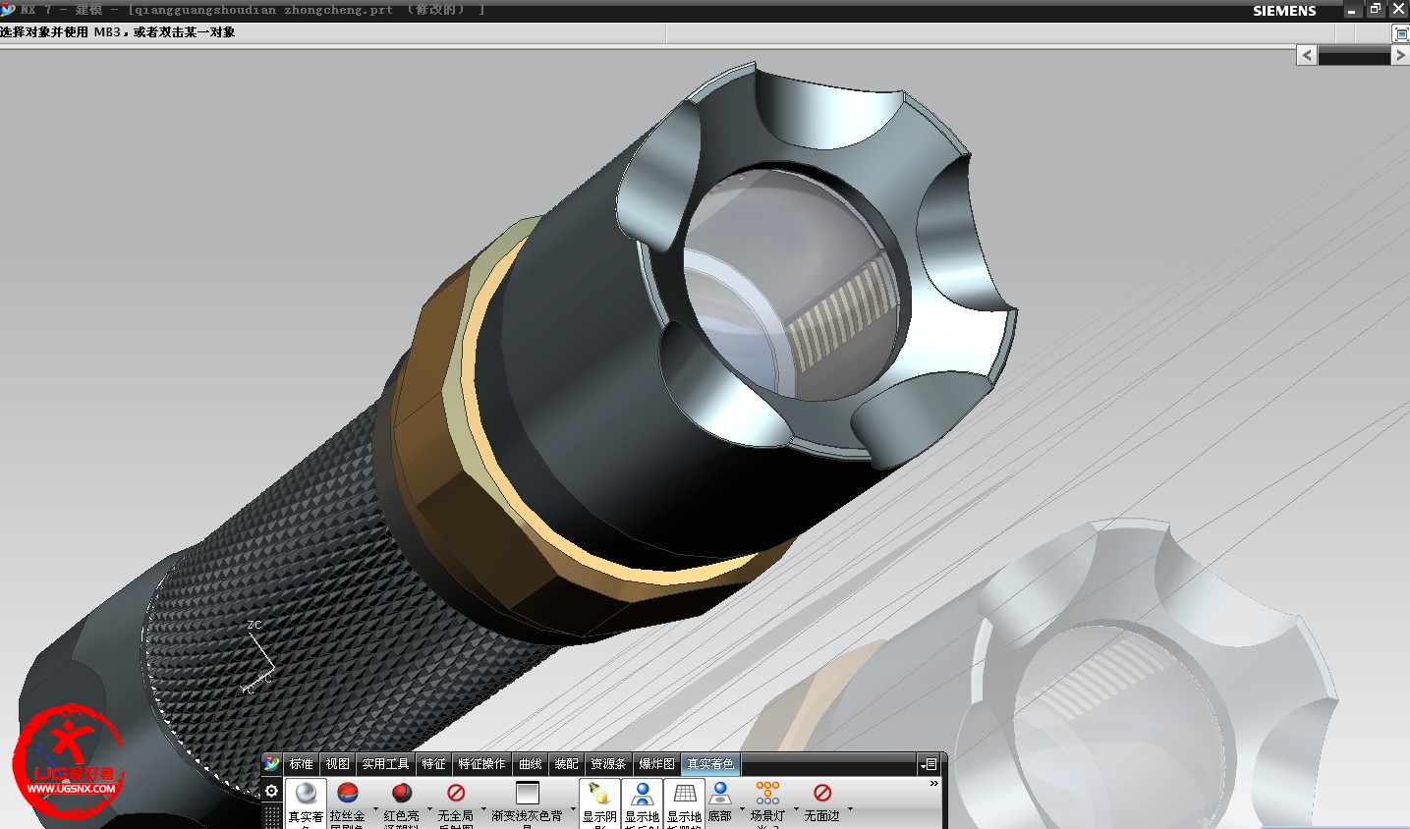Switch to the 视图 (View) tab

tap(338, 764)
